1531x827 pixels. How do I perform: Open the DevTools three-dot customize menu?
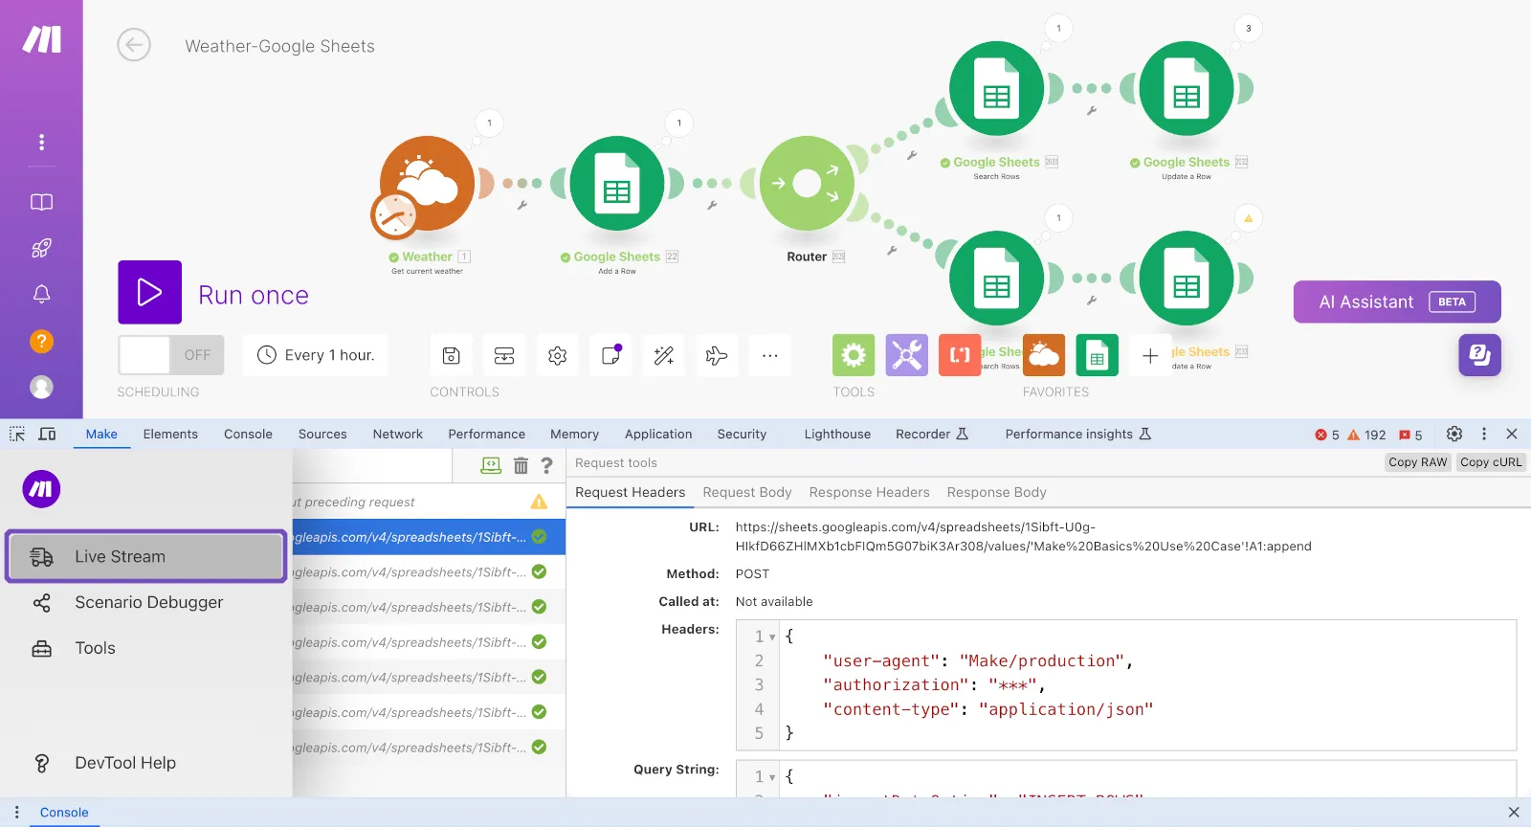(1484, 434)
